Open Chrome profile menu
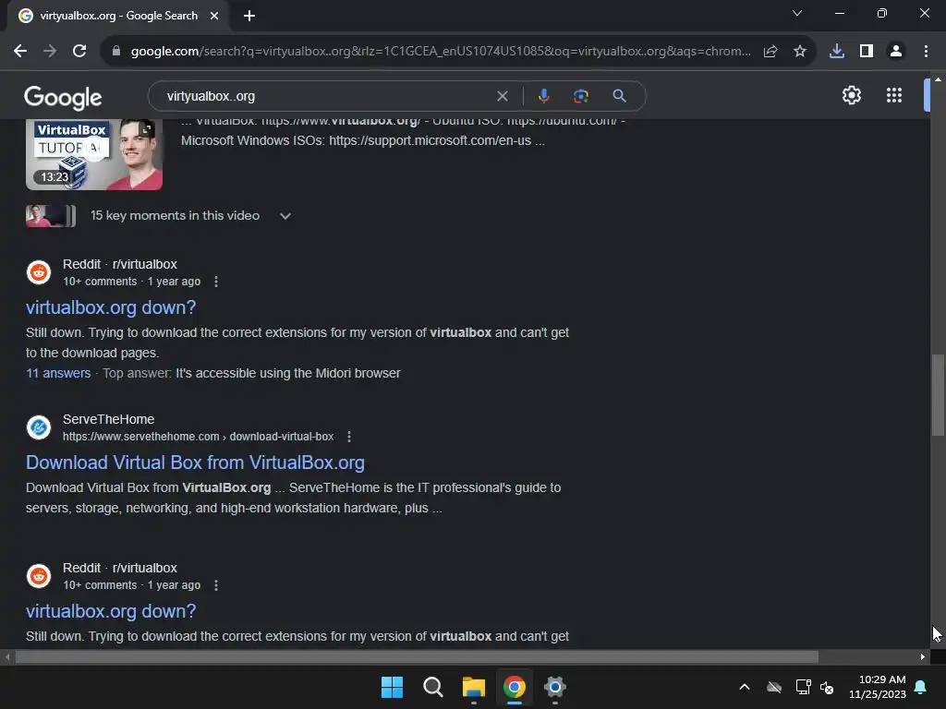 [896, 52]
